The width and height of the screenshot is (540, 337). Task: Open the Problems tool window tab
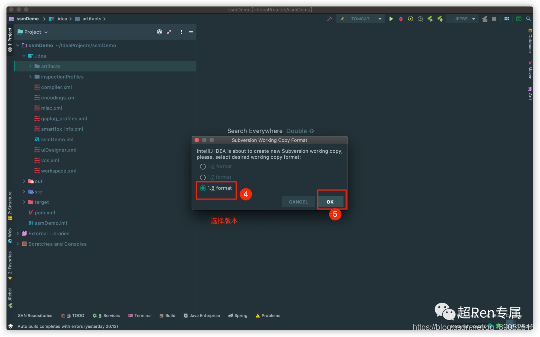pos(268,316)
